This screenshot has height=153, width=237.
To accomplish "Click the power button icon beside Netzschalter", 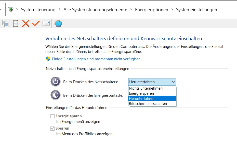I will [56, 81].
